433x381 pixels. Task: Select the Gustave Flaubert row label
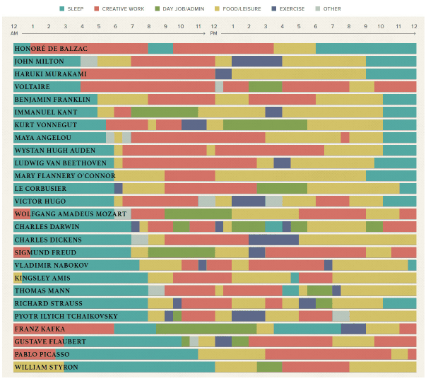click(x=50, y=341)
